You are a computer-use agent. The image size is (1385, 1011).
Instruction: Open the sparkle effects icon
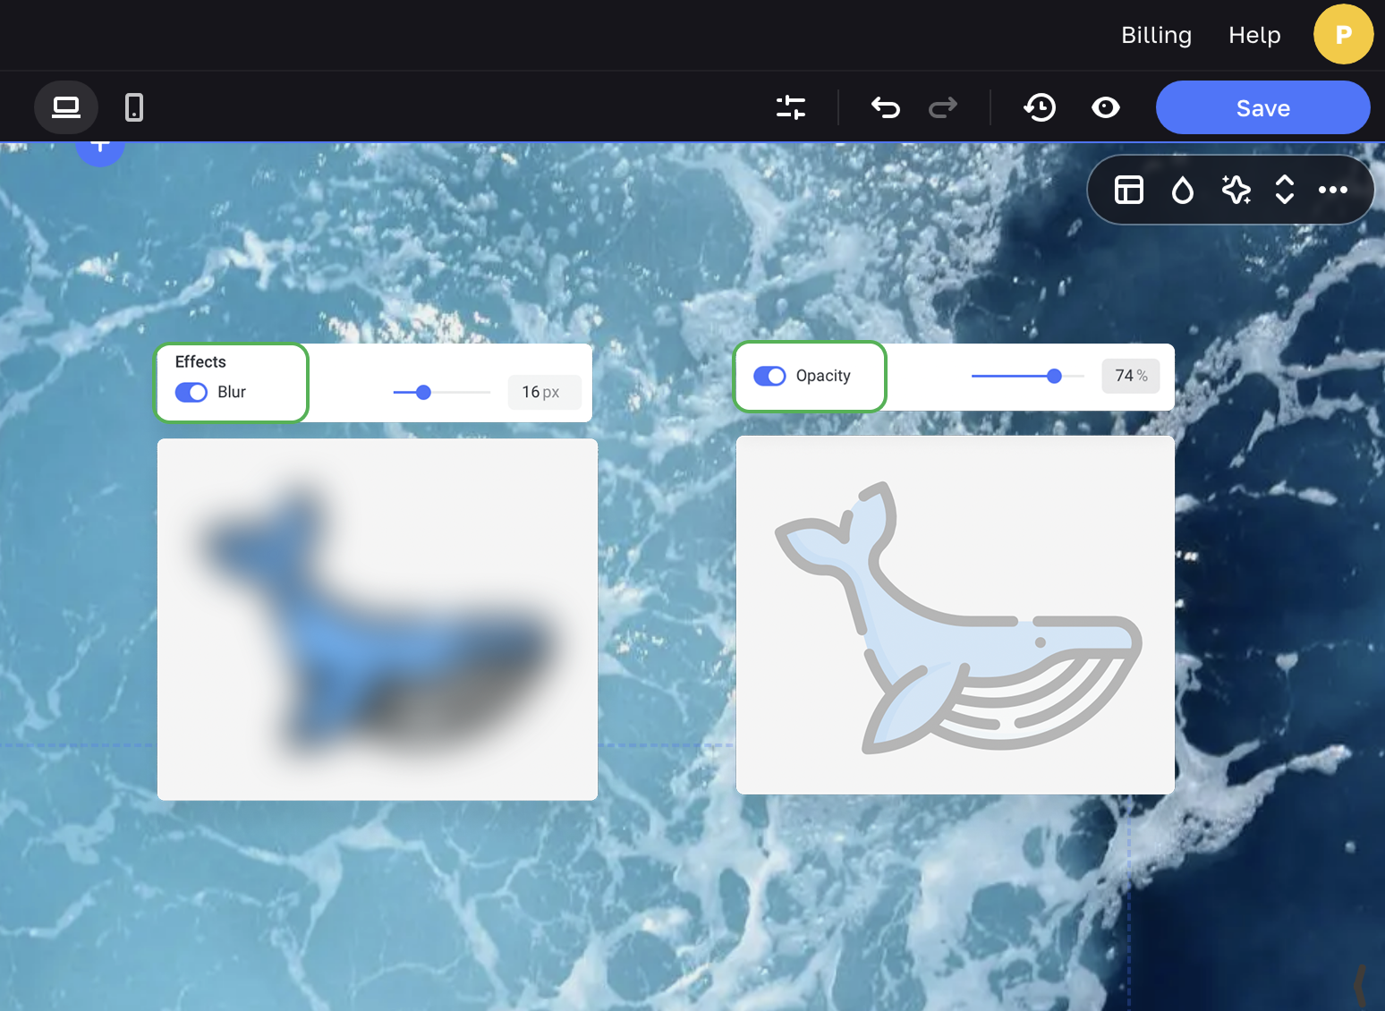[x=1236, y=190]
